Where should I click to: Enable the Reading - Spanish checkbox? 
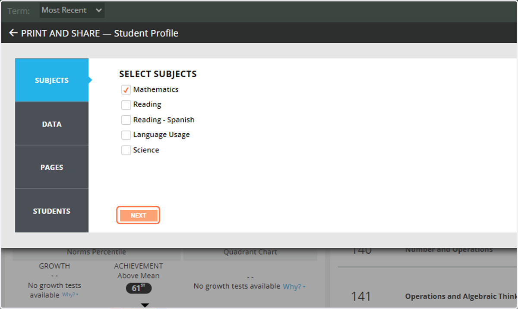[x=126, y=120]
